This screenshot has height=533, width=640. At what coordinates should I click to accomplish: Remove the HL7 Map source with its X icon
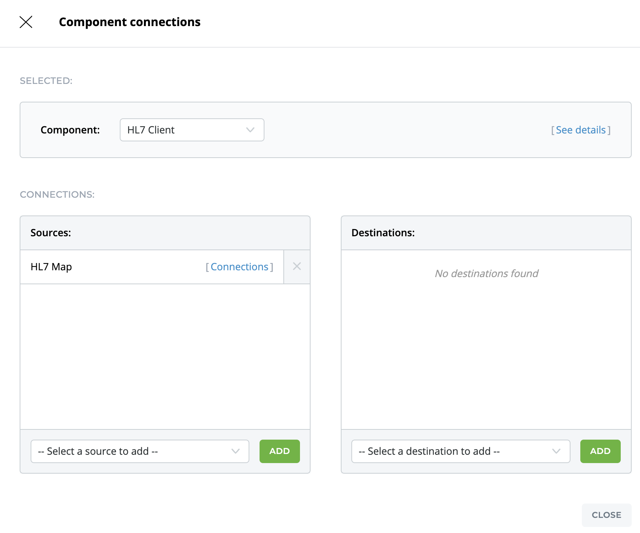tap(297, 266)
